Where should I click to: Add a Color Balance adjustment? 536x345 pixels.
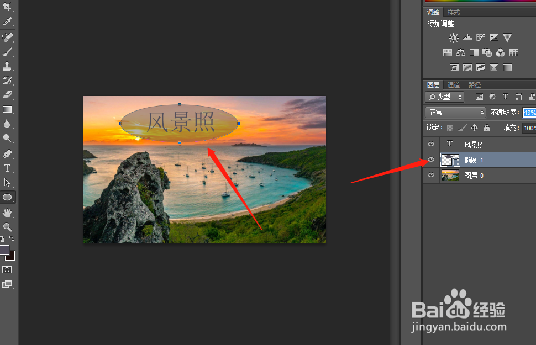coord(460,52)
